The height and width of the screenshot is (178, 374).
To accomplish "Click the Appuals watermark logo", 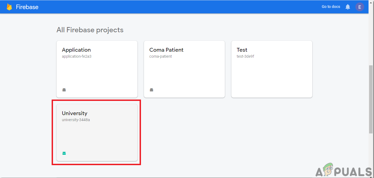I will pos(344,171).
